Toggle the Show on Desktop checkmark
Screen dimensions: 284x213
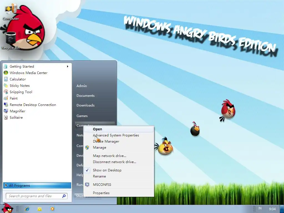pyautogui.click(x=87, y=170)
